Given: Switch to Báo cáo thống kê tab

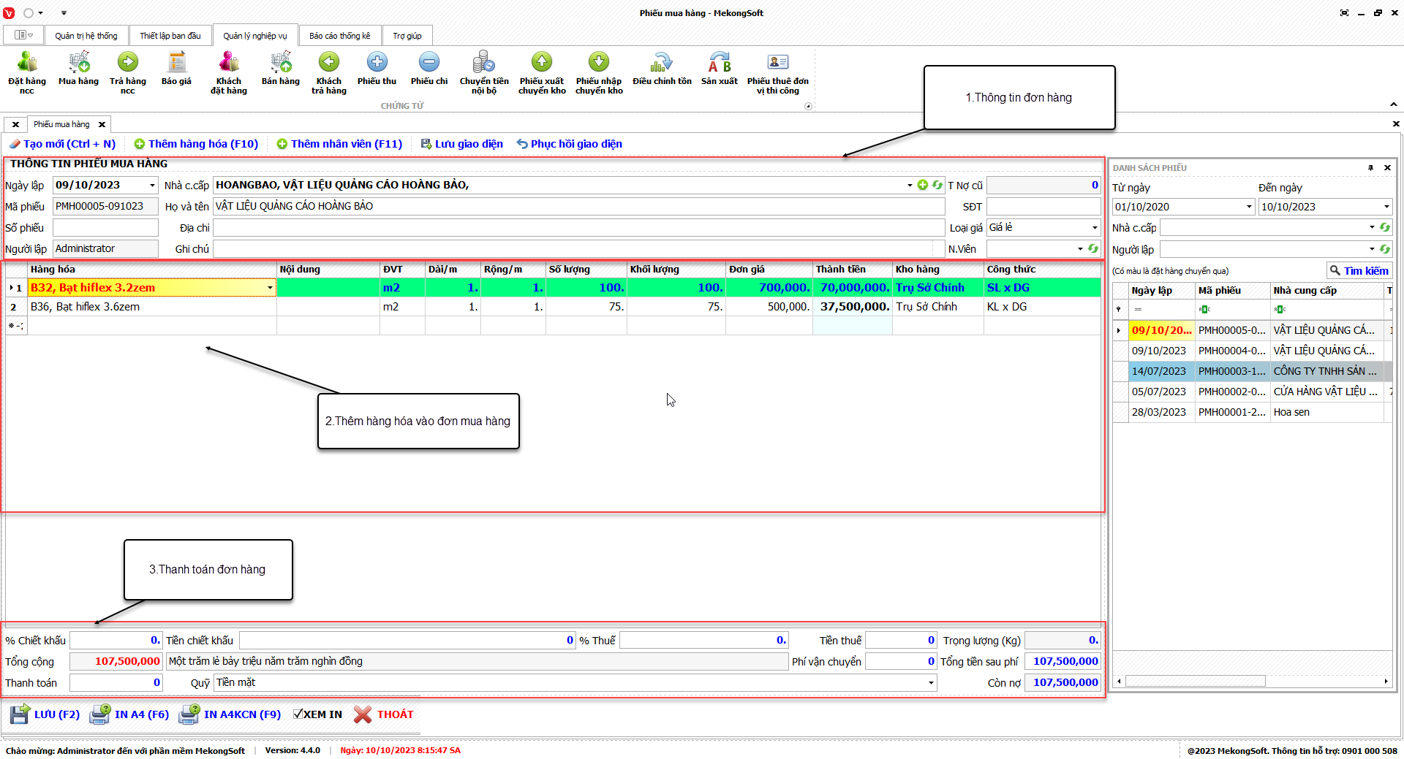Looking at the screenshot, I should (340, 36).
